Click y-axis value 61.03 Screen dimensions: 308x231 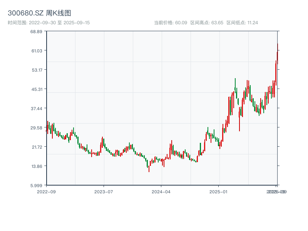(x=37, y=51)
